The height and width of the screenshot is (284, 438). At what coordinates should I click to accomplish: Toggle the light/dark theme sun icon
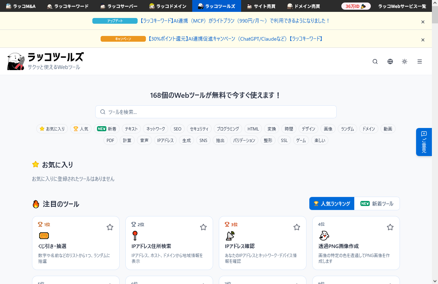(x=405, y=61)
